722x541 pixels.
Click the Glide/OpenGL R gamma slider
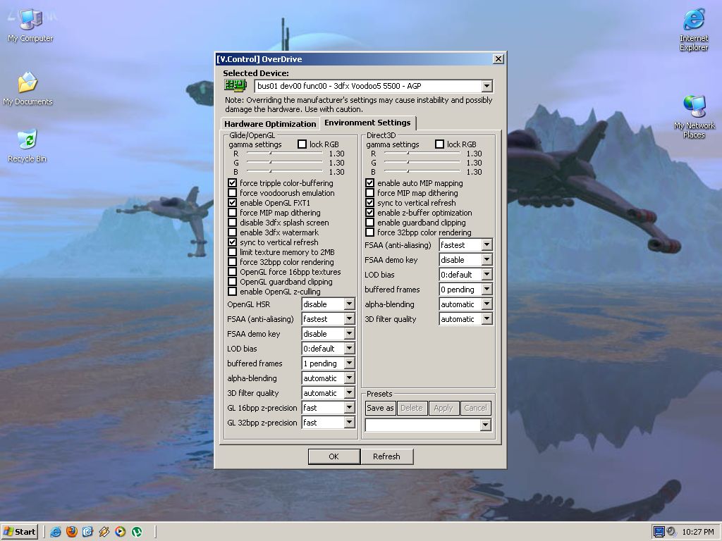pyautogui.click(x=270, y=154)
